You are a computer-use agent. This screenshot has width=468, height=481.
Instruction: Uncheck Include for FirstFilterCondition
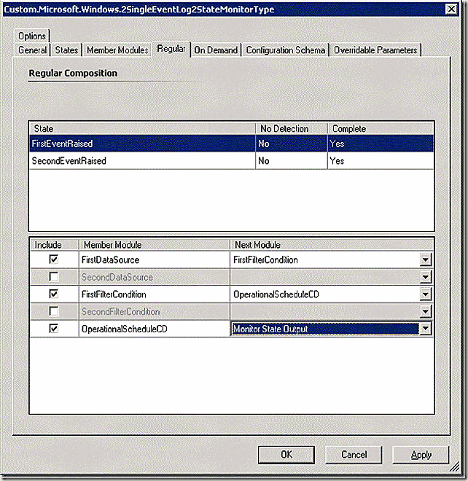[x=54, y=294]
